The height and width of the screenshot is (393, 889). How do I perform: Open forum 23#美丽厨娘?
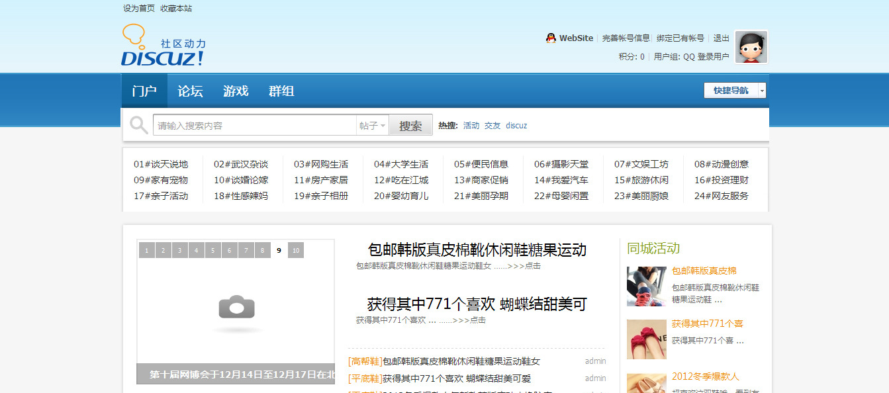(641, 196)
